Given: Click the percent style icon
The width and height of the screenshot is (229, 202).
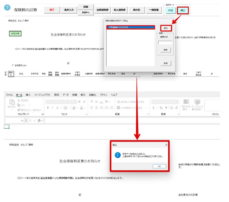Looking at the screenshot, I should (161, 108).
